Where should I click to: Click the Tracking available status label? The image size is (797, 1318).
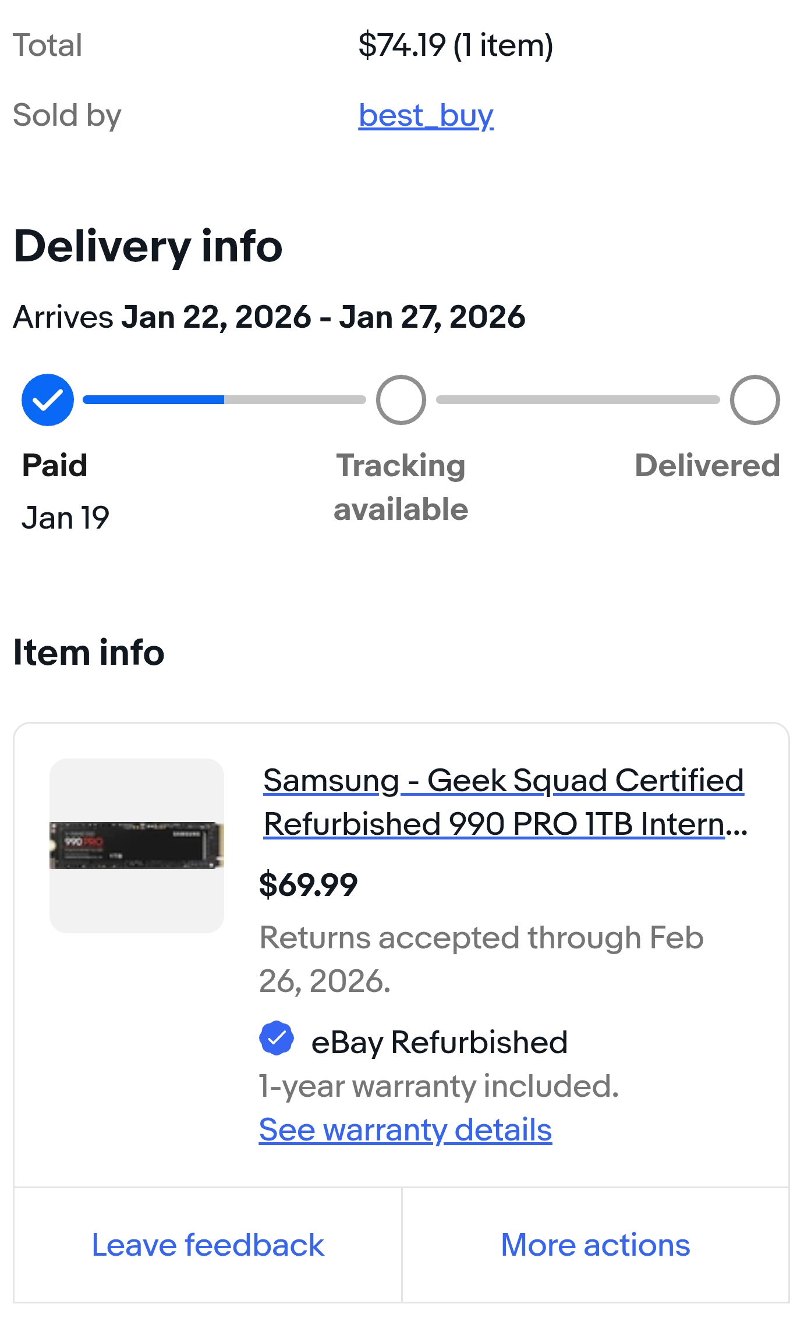[x=401, y=487]
